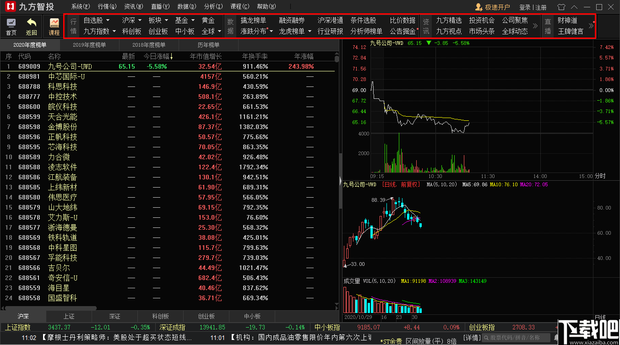Click the 前复权 label on the K-line chart
Viewport: 620px width, 345px height.
tap(410, 185)
